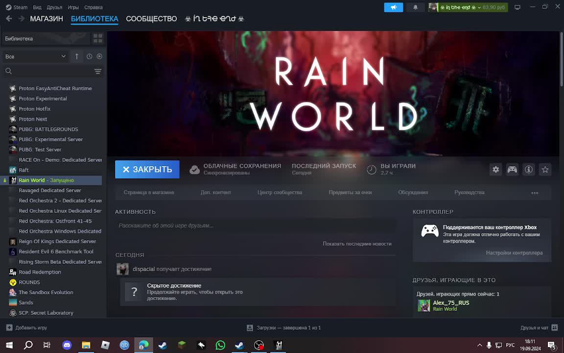Open the Доп. контент tab
The width and height of the screenshot is (564, 353).
tap(216, 192)
